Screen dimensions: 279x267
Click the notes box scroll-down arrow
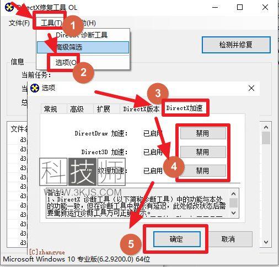[x=234, y=213]
